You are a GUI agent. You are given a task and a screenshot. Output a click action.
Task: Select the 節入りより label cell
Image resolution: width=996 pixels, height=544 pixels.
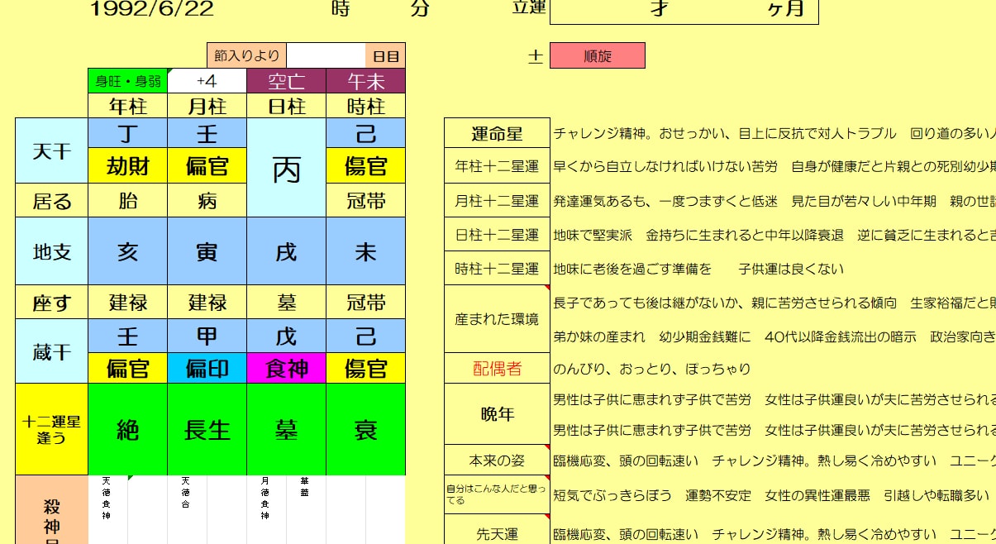(x=246, y=56)
